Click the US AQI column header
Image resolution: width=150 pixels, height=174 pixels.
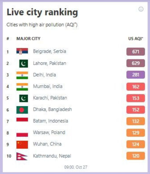click(136, 39)
